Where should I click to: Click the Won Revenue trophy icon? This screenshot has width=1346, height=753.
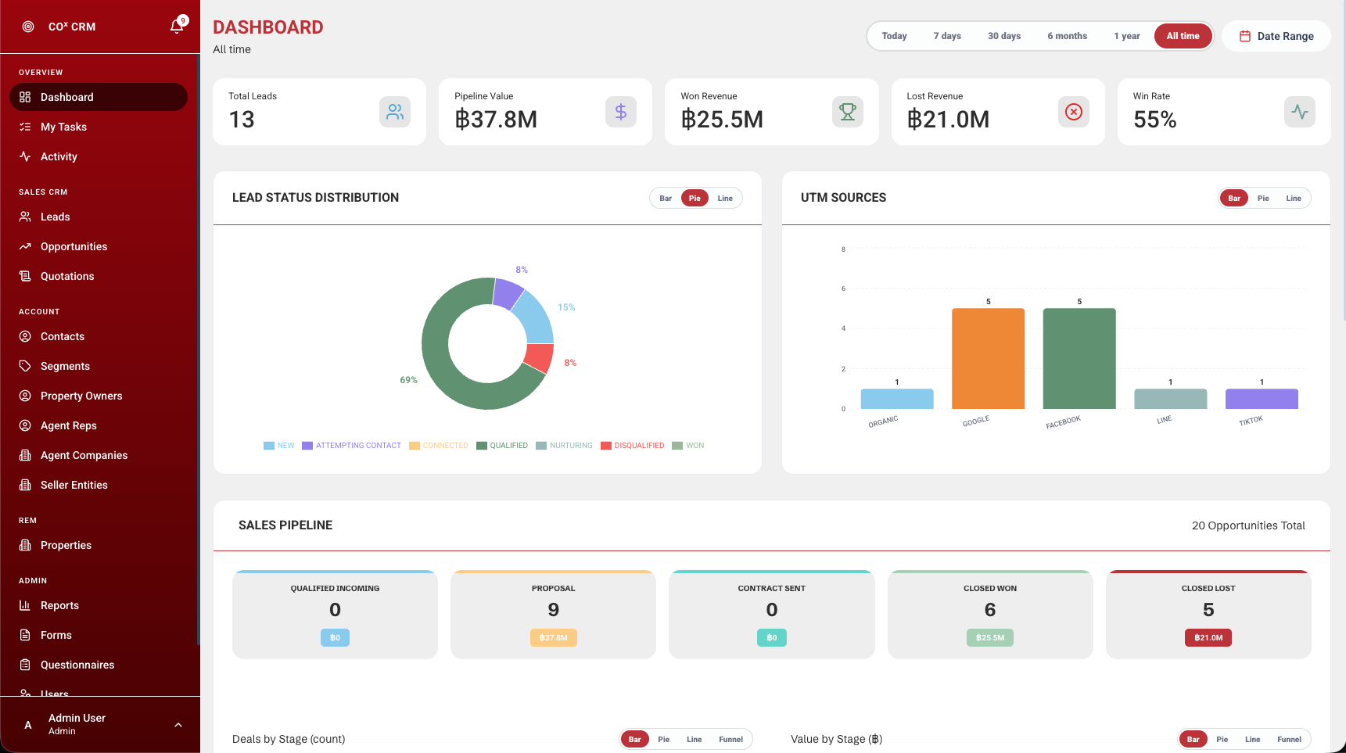click(x=848, y=112)
